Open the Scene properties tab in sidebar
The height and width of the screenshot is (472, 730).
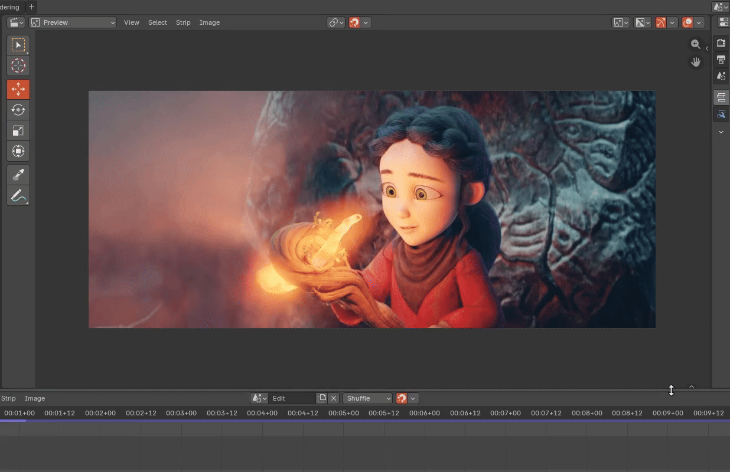click(721, 76)
